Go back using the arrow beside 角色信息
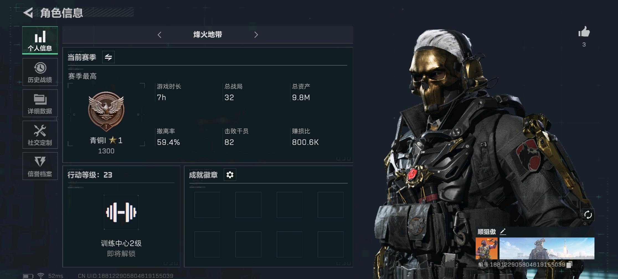 [28, 13]
